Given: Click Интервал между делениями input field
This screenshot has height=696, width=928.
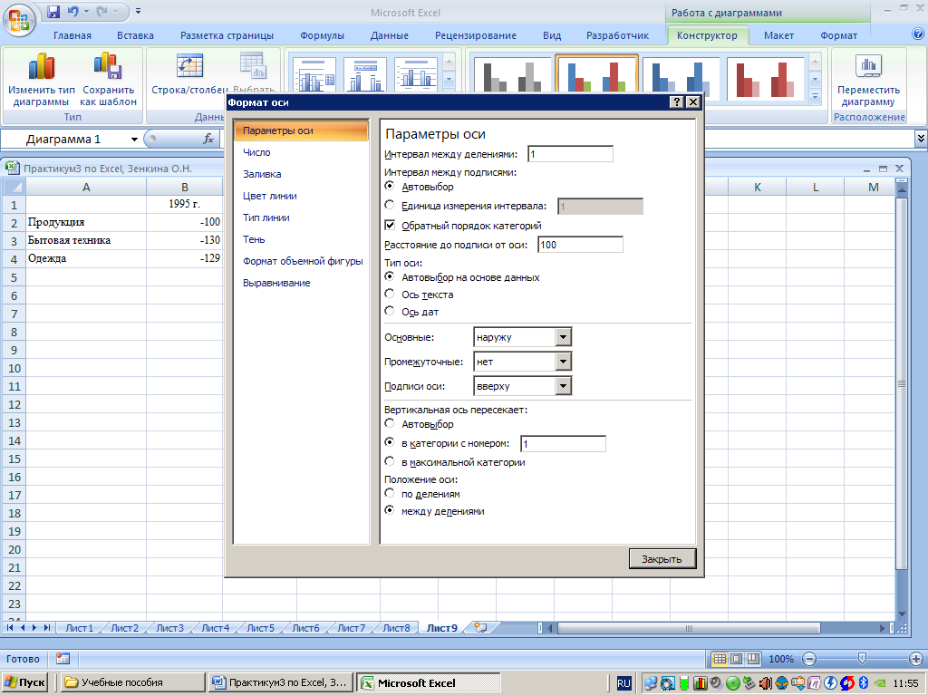Looking at the screenshot, I should (570, 154).
